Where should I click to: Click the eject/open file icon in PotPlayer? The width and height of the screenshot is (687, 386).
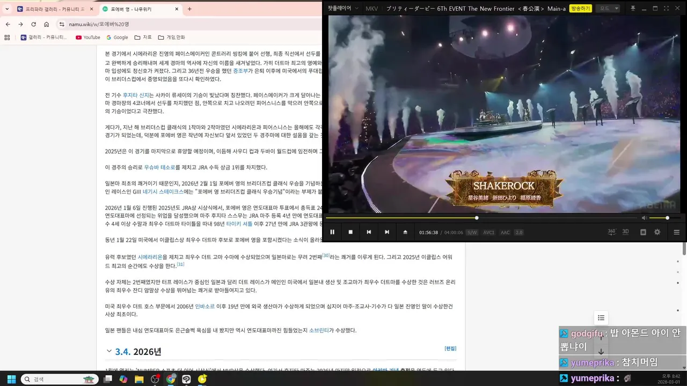point(405,232)
